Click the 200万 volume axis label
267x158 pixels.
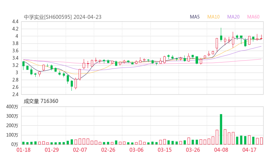point(12,126)
